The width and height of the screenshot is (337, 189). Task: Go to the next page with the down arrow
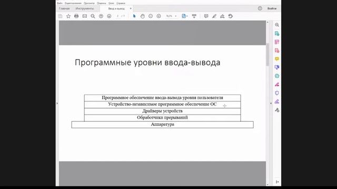tap(109, 16)
